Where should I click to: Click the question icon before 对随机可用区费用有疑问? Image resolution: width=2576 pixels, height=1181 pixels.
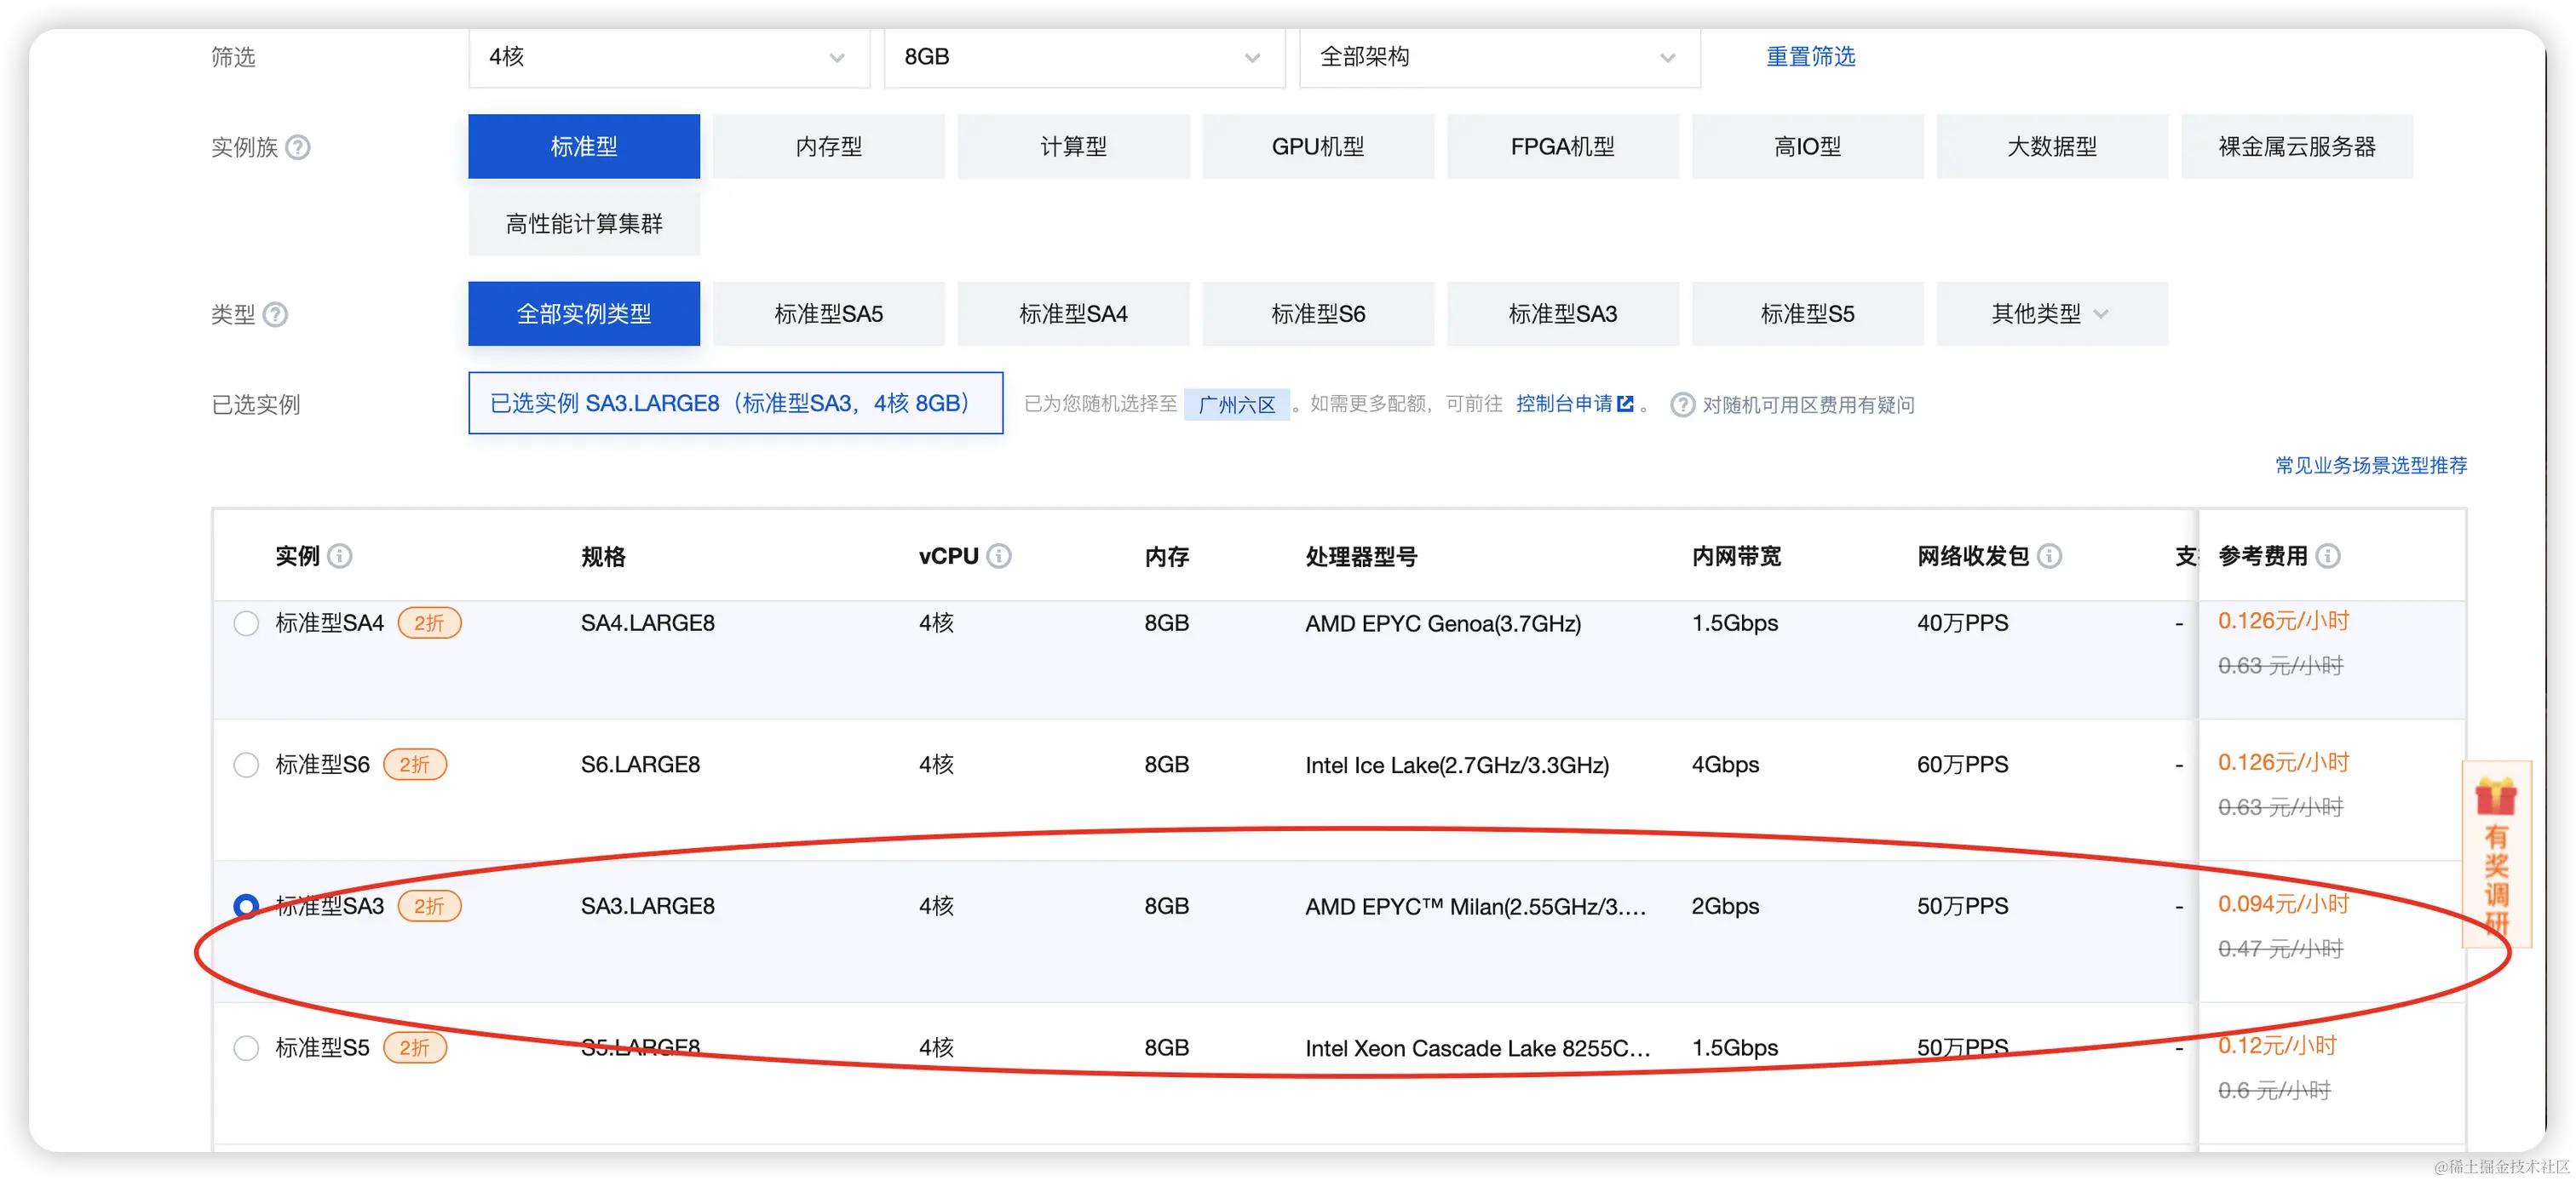point(1682,404)
